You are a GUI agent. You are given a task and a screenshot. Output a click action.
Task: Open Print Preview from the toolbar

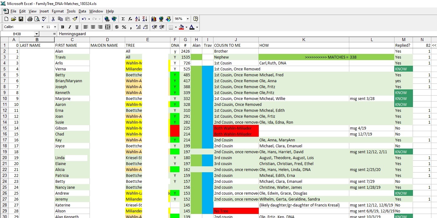tap(37, 19)
